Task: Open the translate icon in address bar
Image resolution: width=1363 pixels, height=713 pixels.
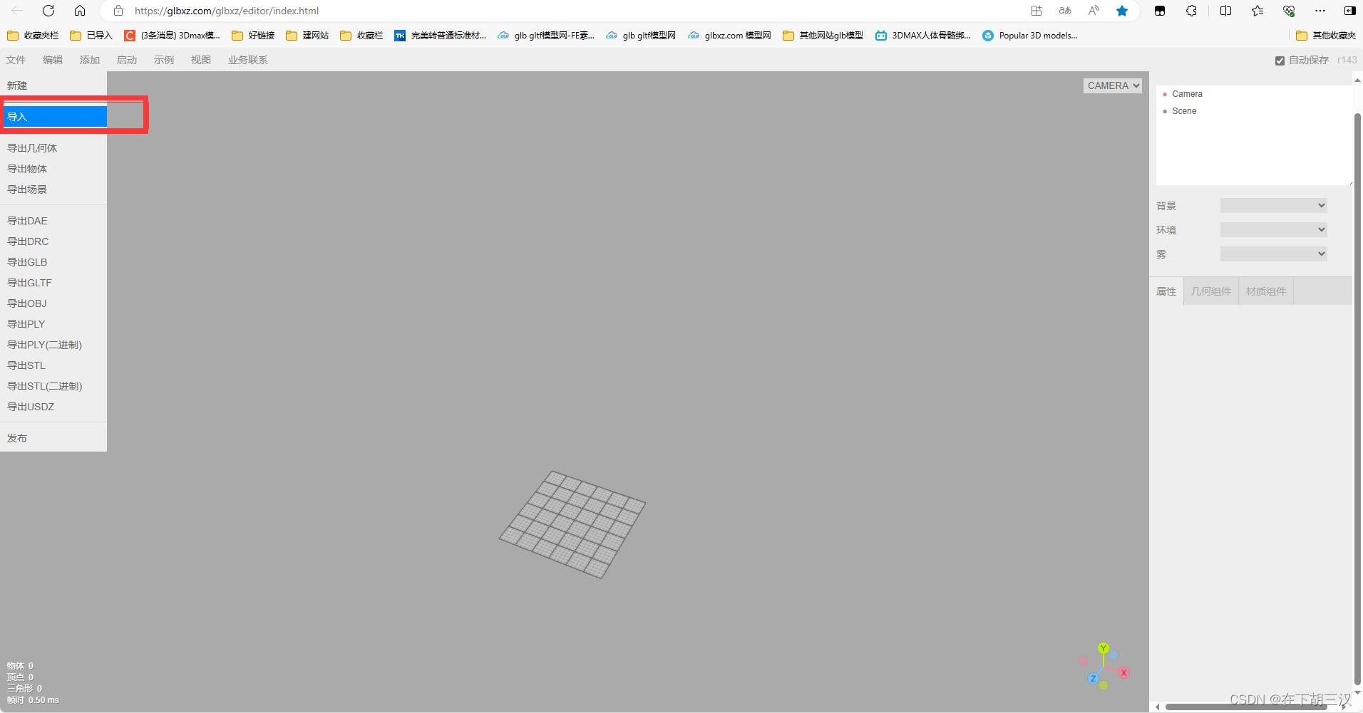Action: [1065, 11]
